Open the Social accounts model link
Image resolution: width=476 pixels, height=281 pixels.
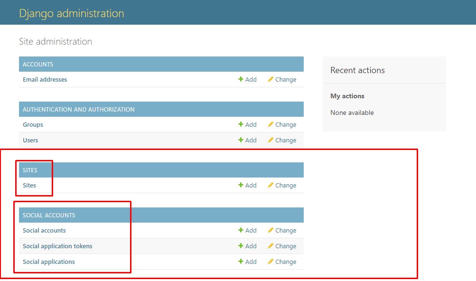[44, 231]
